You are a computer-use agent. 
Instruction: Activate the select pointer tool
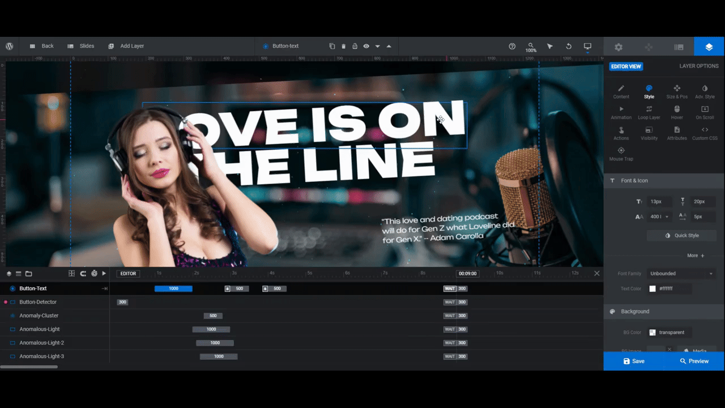tap(549, 46)
